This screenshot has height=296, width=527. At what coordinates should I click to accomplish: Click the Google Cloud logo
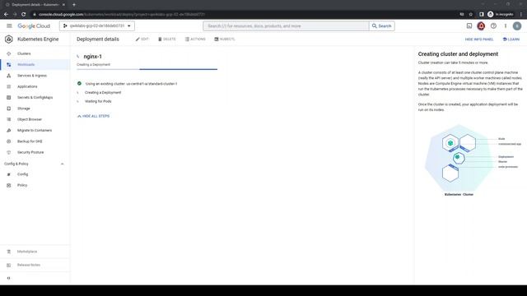tap(34, 25)
